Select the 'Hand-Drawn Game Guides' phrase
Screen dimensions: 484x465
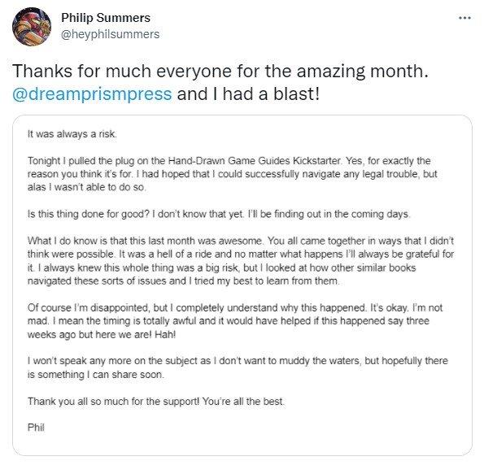229,161
